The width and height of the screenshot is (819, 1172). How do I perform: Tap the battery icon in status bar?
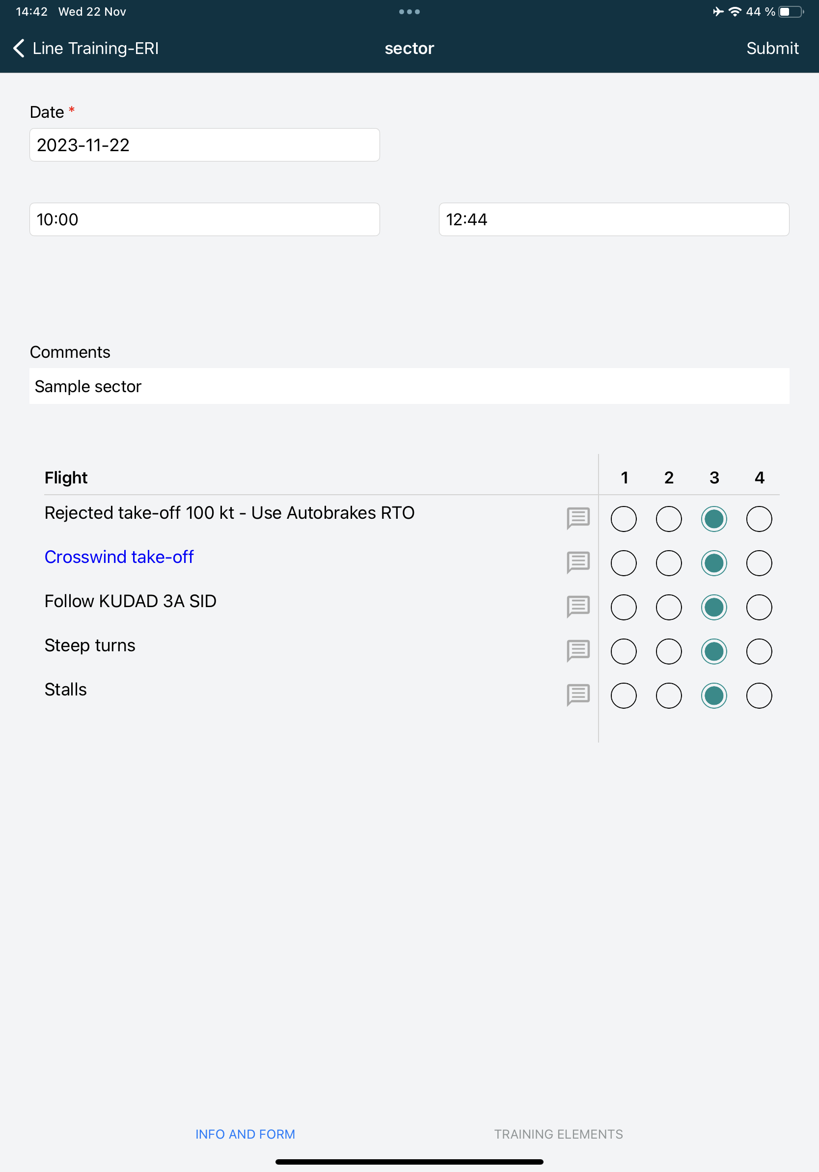click(x=790, y=12)
